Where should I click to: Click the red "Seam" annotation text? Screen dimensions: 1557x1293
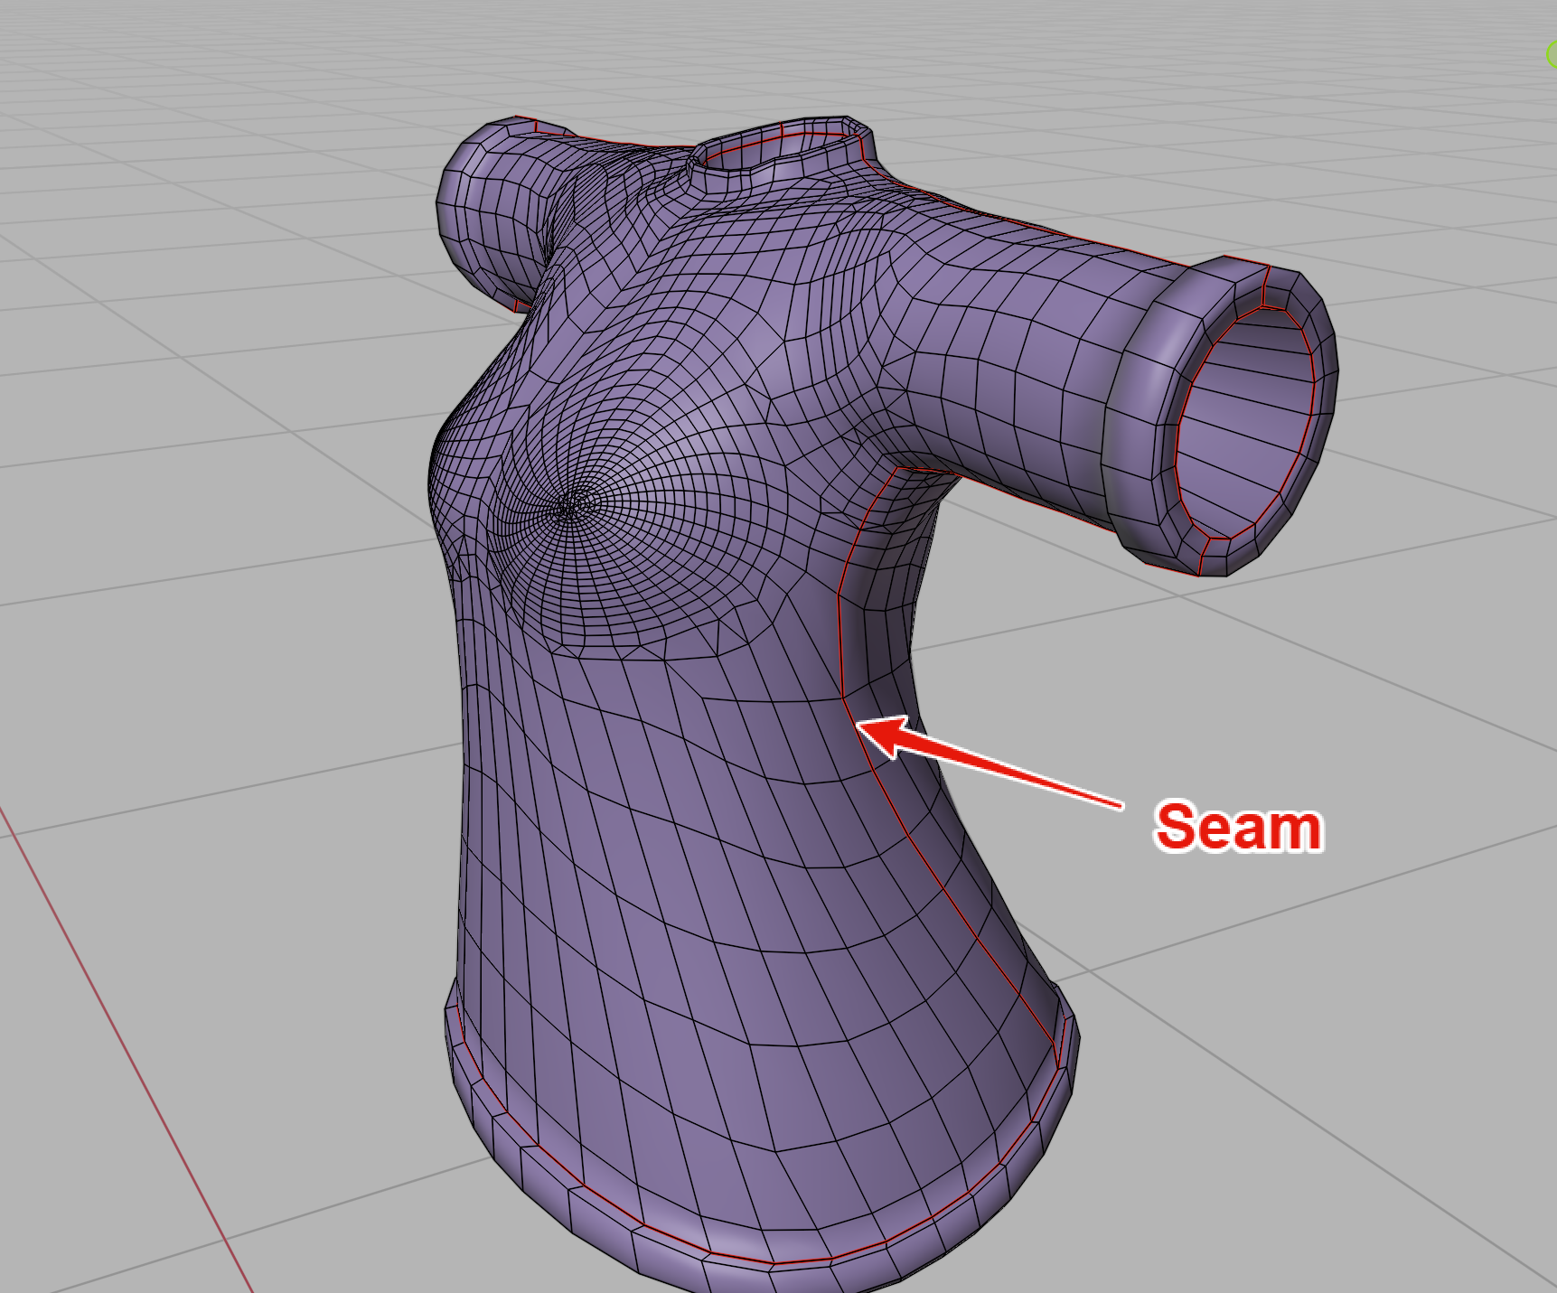tap(1238, 827)
